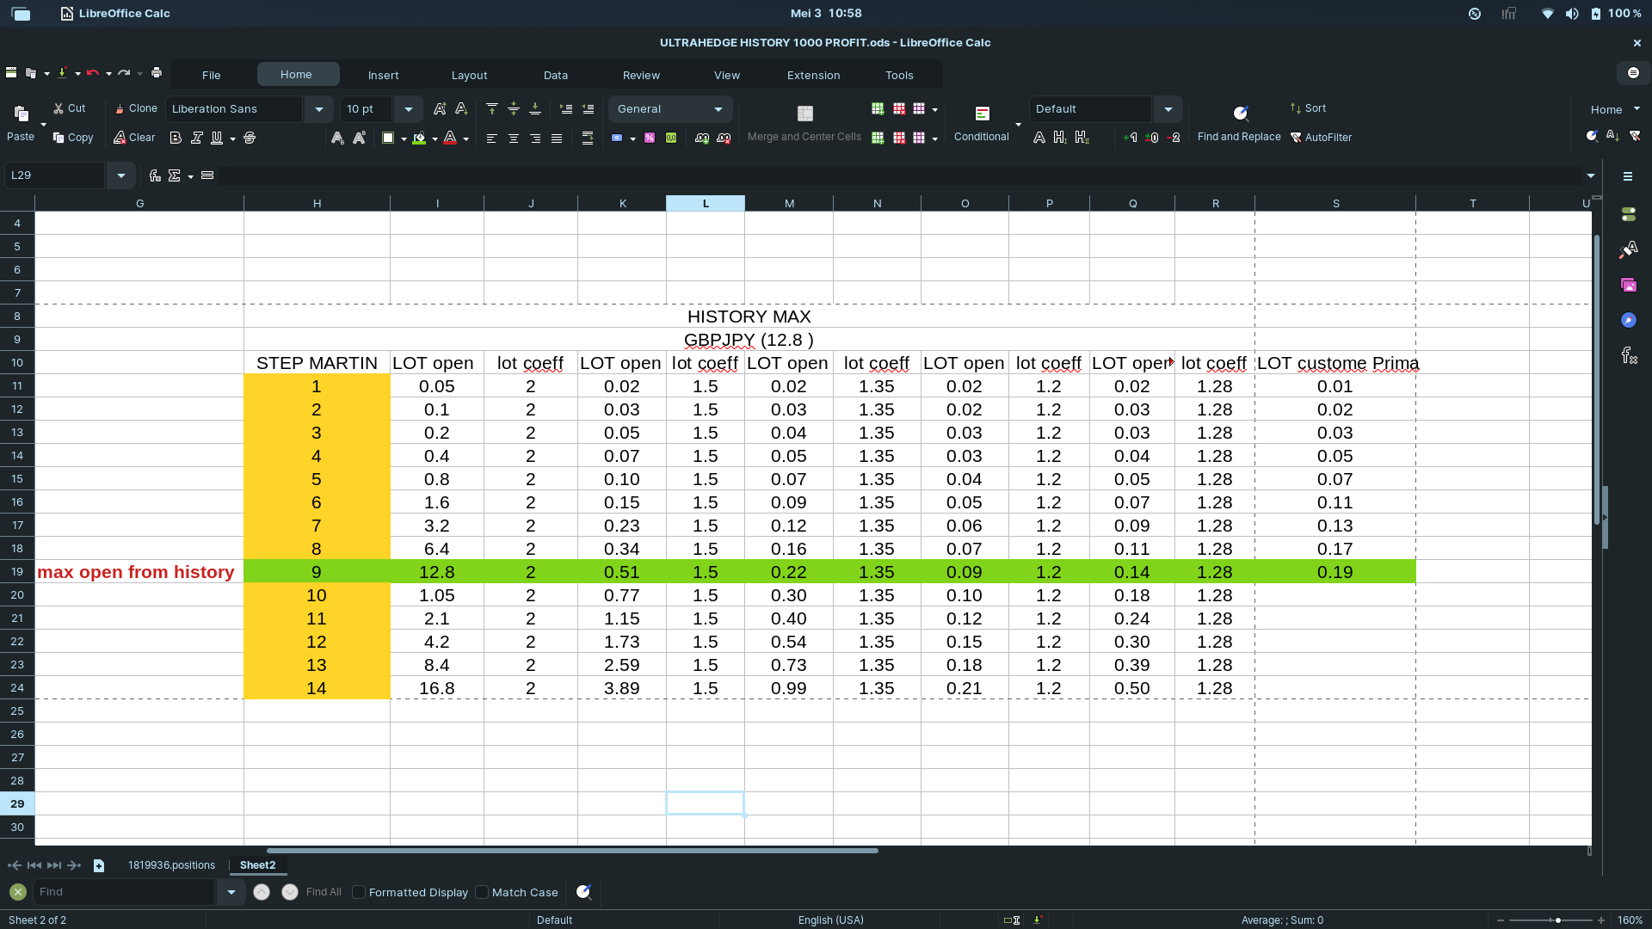Center cell content vertically
This screenshot has width=1652, height=929.
[x=514, y=109]
